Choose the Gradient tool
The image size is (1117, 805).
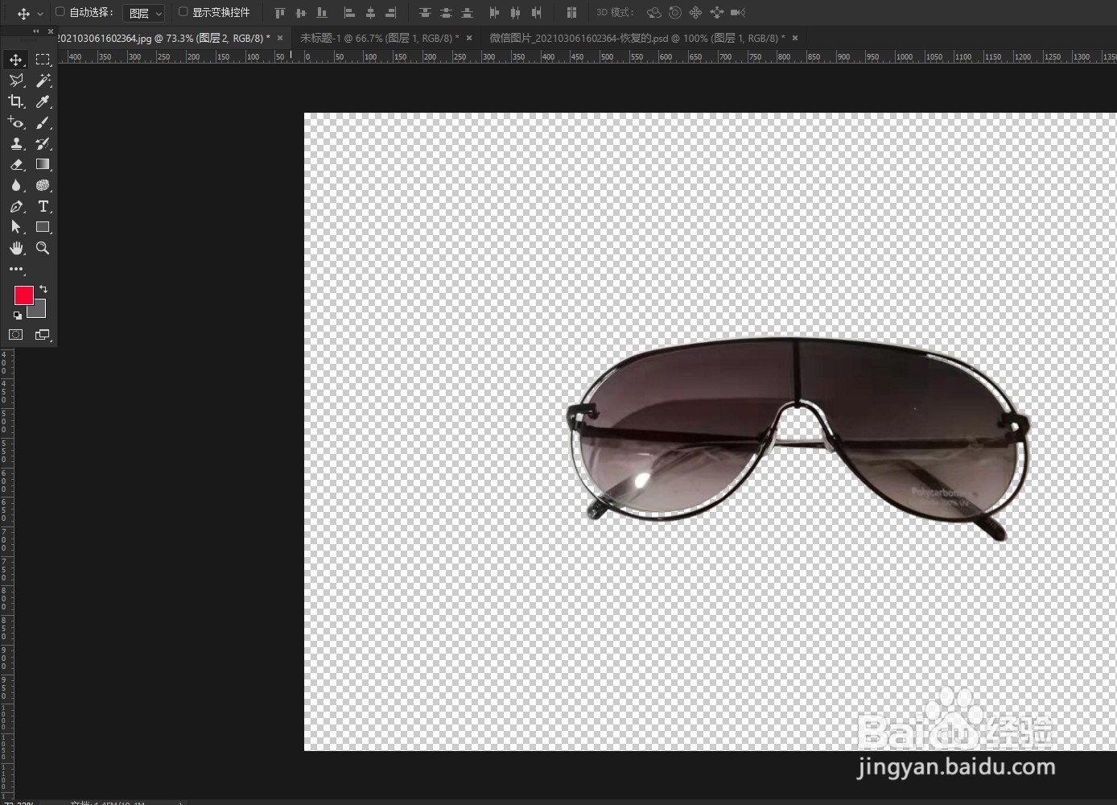tap(43, 164)
